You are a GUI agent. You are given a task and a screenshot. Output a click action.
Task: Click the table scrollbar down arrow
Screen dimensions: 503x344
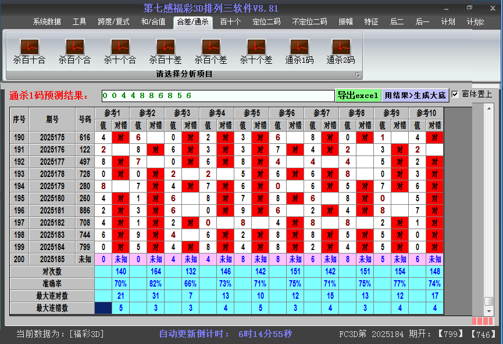coord(489,311)
